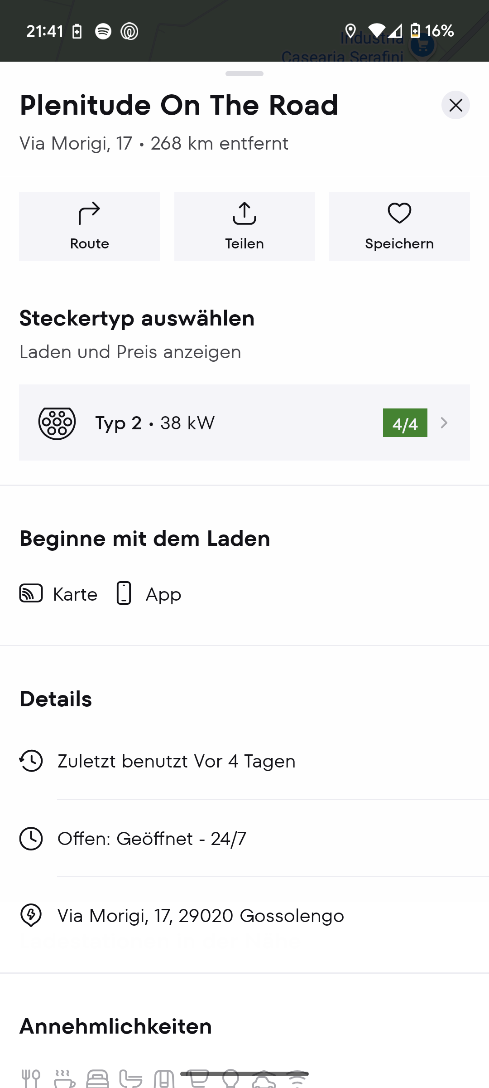Tap the Typ 2 plug icon
489x1088 pixels.
point(57,423)
